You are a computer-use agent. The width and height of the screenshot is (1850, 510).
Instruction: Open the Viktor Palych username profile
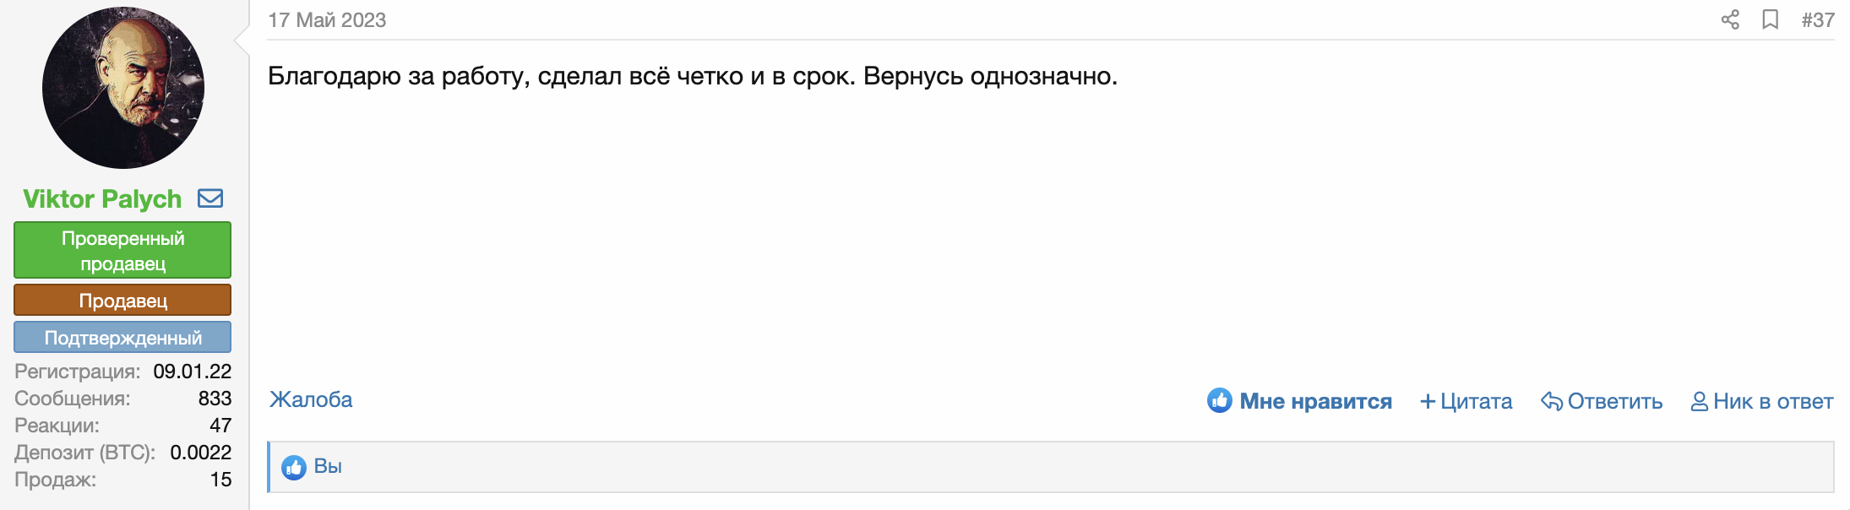[x=102, y=198]
